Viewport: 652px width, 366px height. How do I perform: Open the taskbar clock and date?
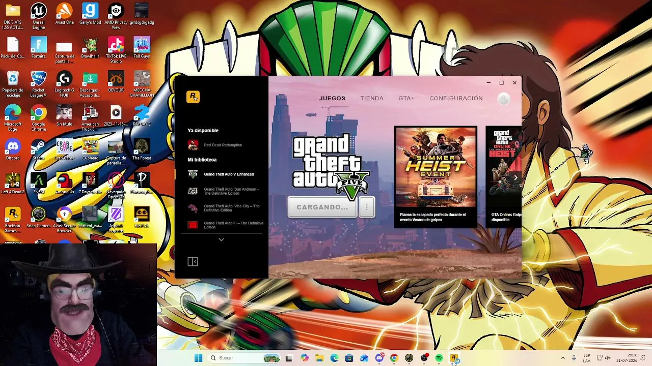[x=626, y=358]
